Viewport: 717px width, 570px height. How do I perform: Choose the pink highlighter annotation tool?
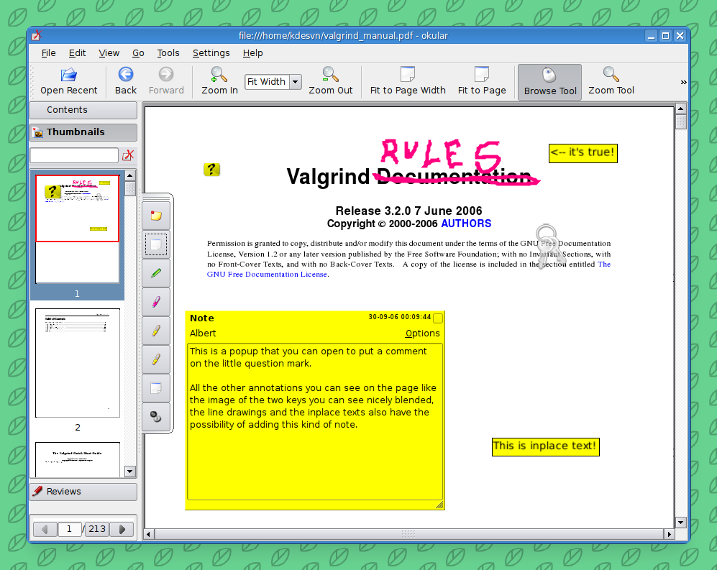point(156,302)
